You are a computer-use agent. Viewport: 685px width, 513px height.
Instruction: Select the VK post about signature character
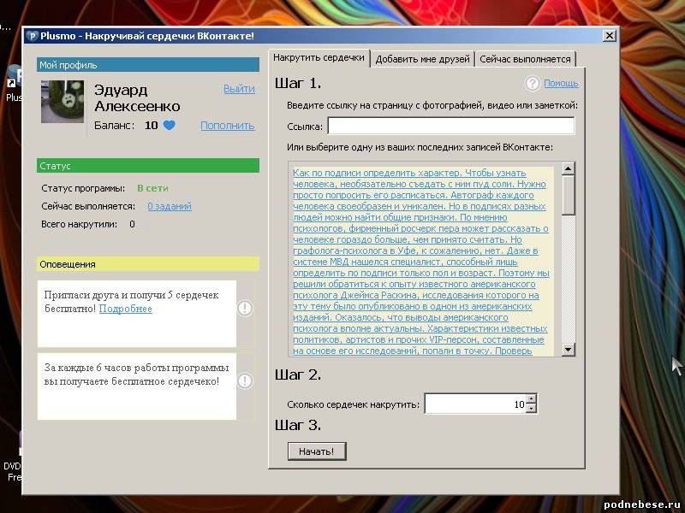pyautogui.click(x=420, y=262)
